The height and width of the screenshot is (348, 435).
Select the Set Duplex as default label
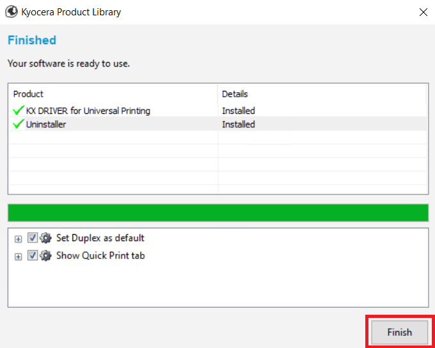click(x=100, y=238)
